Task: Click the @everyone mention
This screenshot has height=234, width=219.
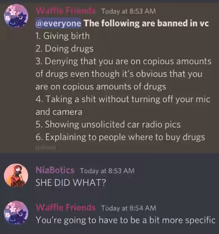Action: point(58,23)
